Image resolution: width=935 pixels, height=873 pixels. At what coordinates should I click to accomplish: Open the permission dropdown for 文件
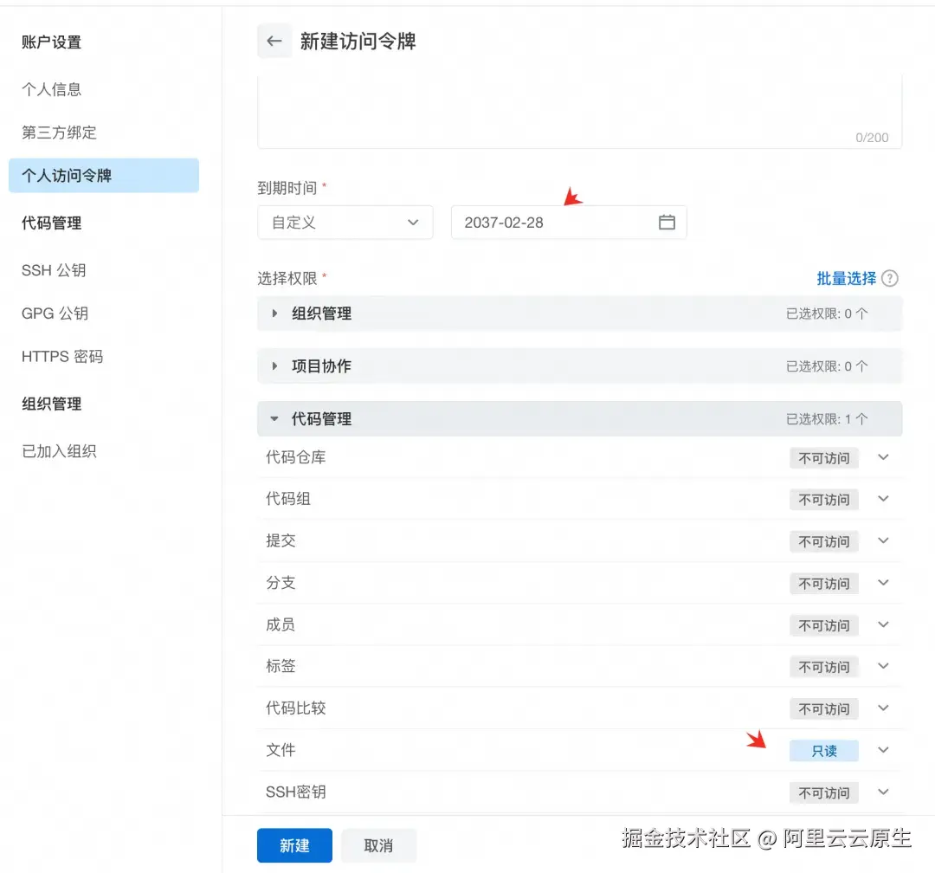(883, 750)
